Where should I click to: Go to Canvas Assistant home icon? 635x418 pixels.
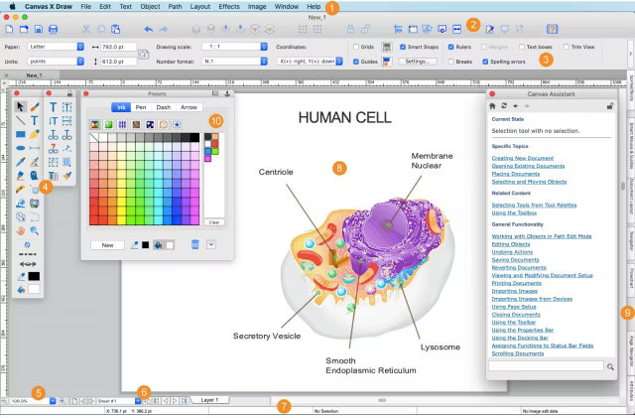click(493, 105)
